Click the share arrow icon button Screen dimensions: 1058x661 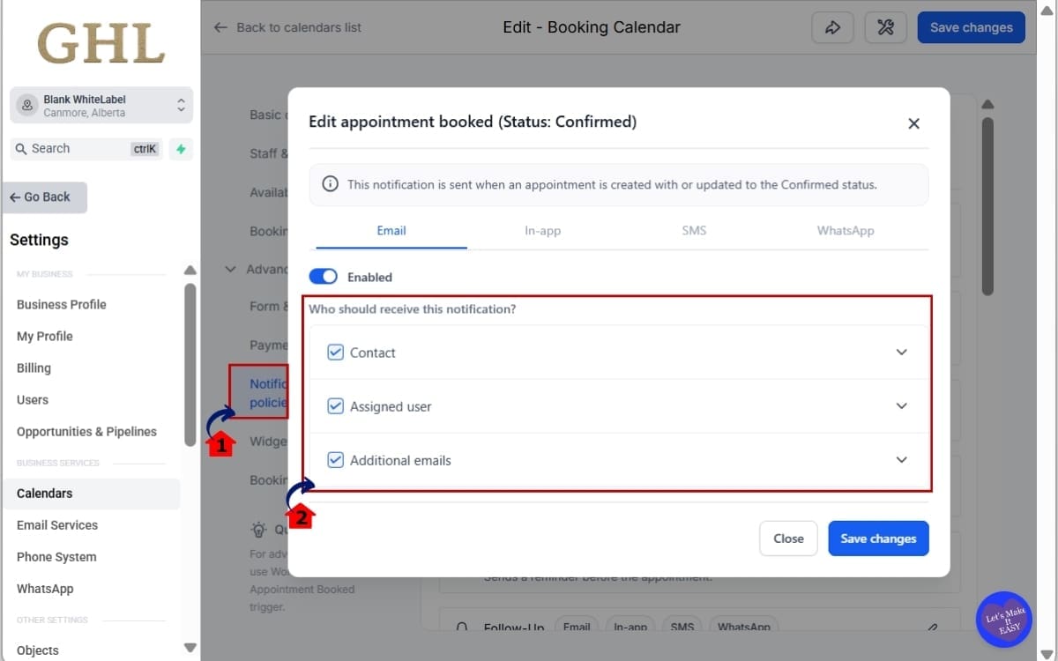pos(832,27)
